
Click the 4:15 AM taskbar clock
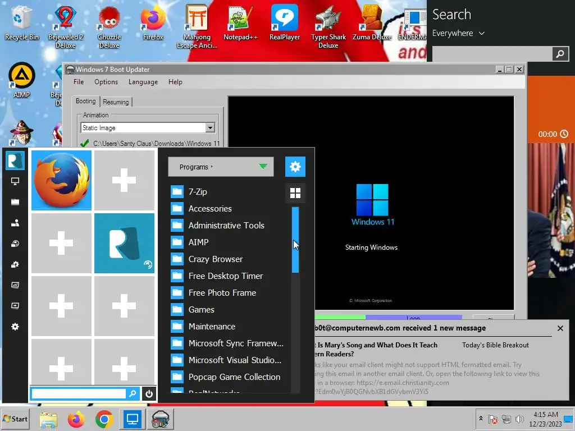point(546,419)
